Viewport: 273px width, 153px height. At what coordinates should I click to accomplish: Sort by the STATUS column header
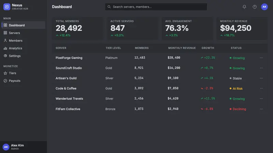[x=236, y=48]
